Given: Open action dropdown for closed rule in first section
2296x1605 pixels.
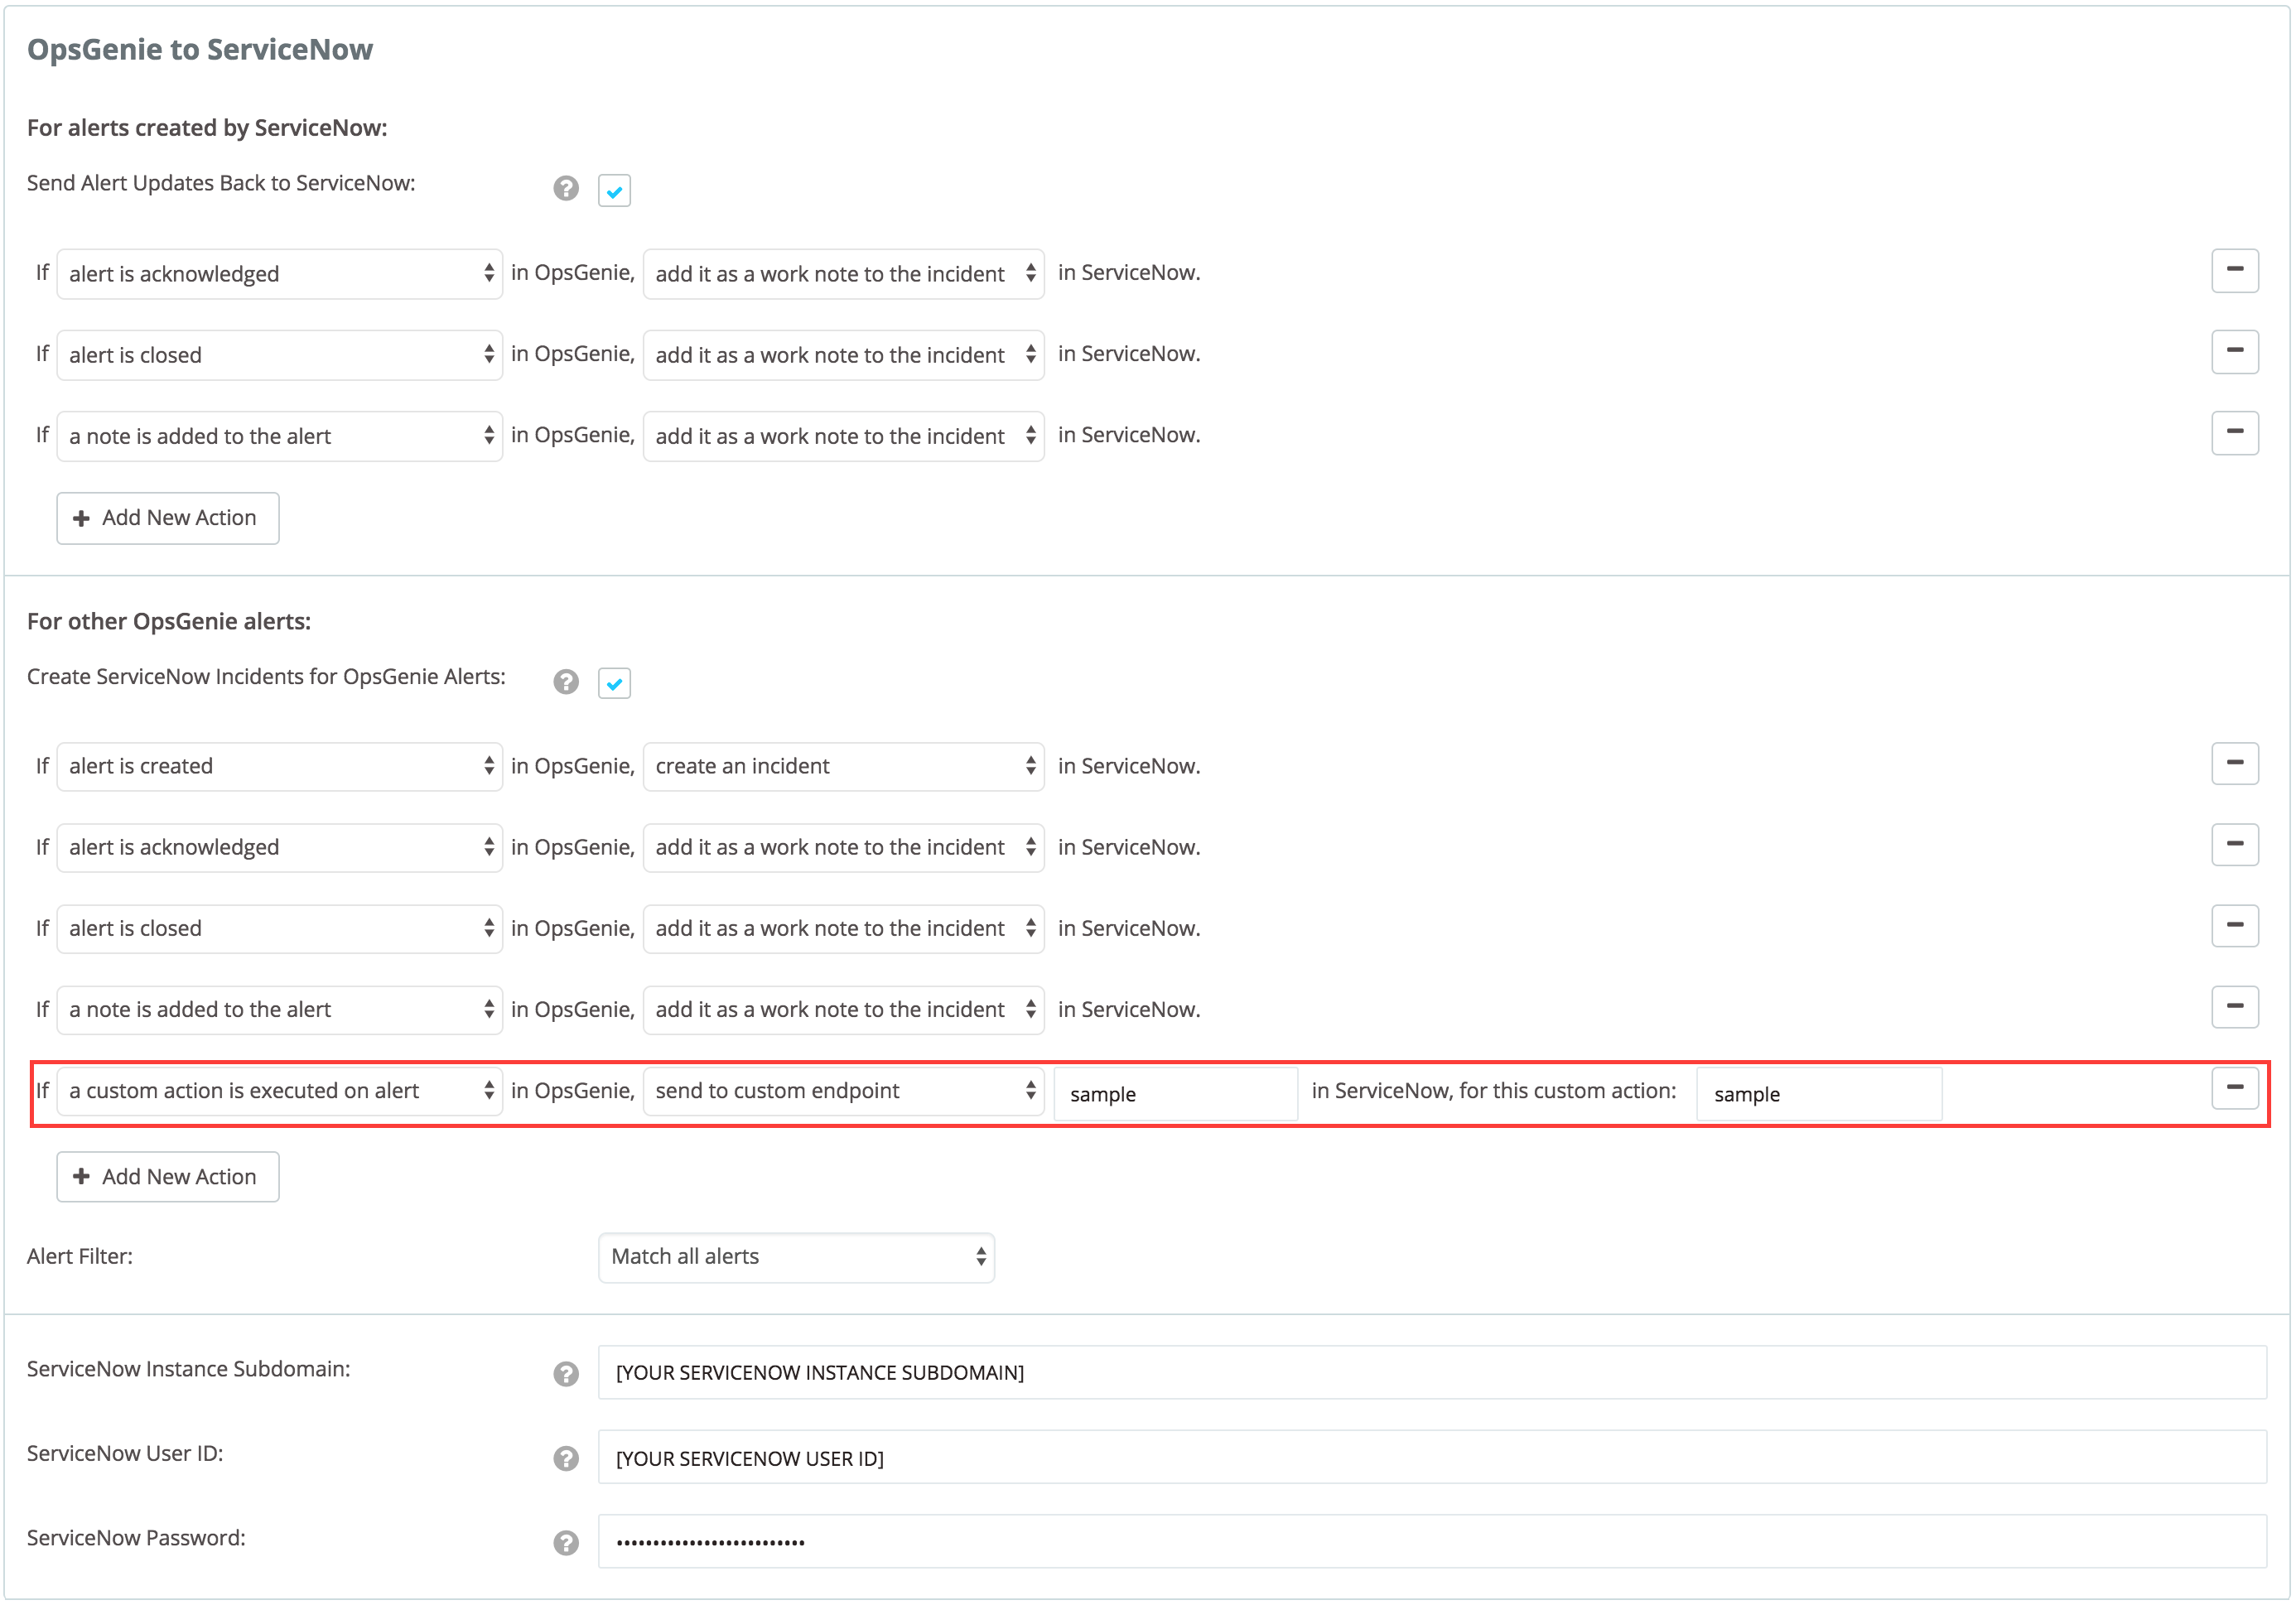Looking at the screenshot, I should pos(844,355).
